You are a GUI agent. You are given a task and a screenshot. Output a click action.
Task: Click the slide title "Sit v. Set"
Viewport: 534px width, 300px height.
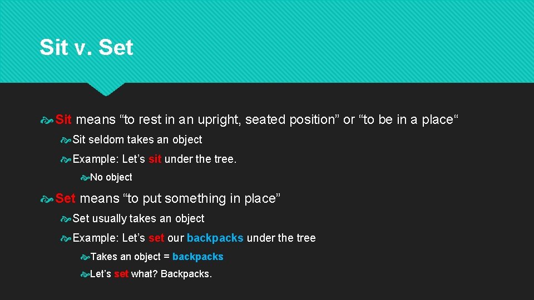[86, 47]
